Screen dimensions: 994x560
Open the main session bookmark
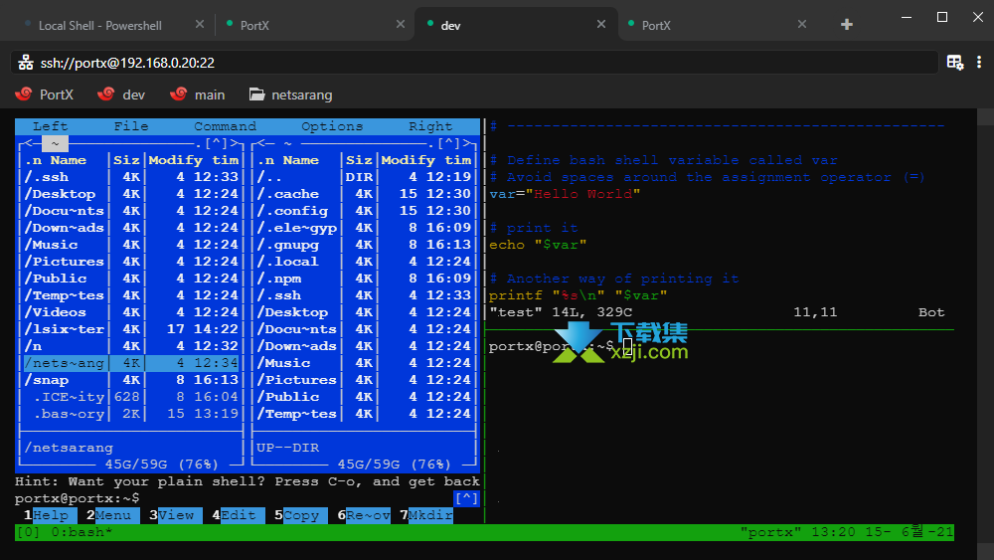pos(197,94)
